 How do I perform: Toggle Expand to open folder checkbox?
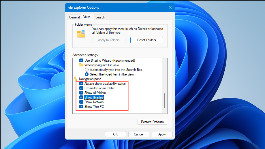[81, 88]
